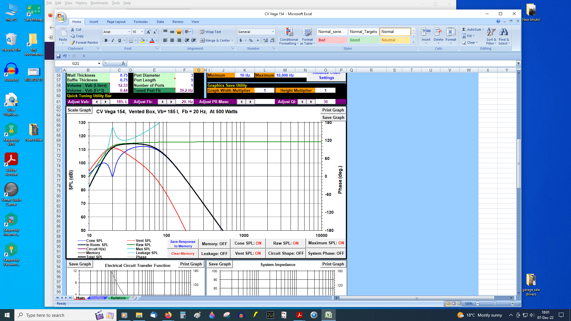Decrease Adjust Fb with left arrow
The height and width of the screenshot is (321, 571).
tap(162, 102)
